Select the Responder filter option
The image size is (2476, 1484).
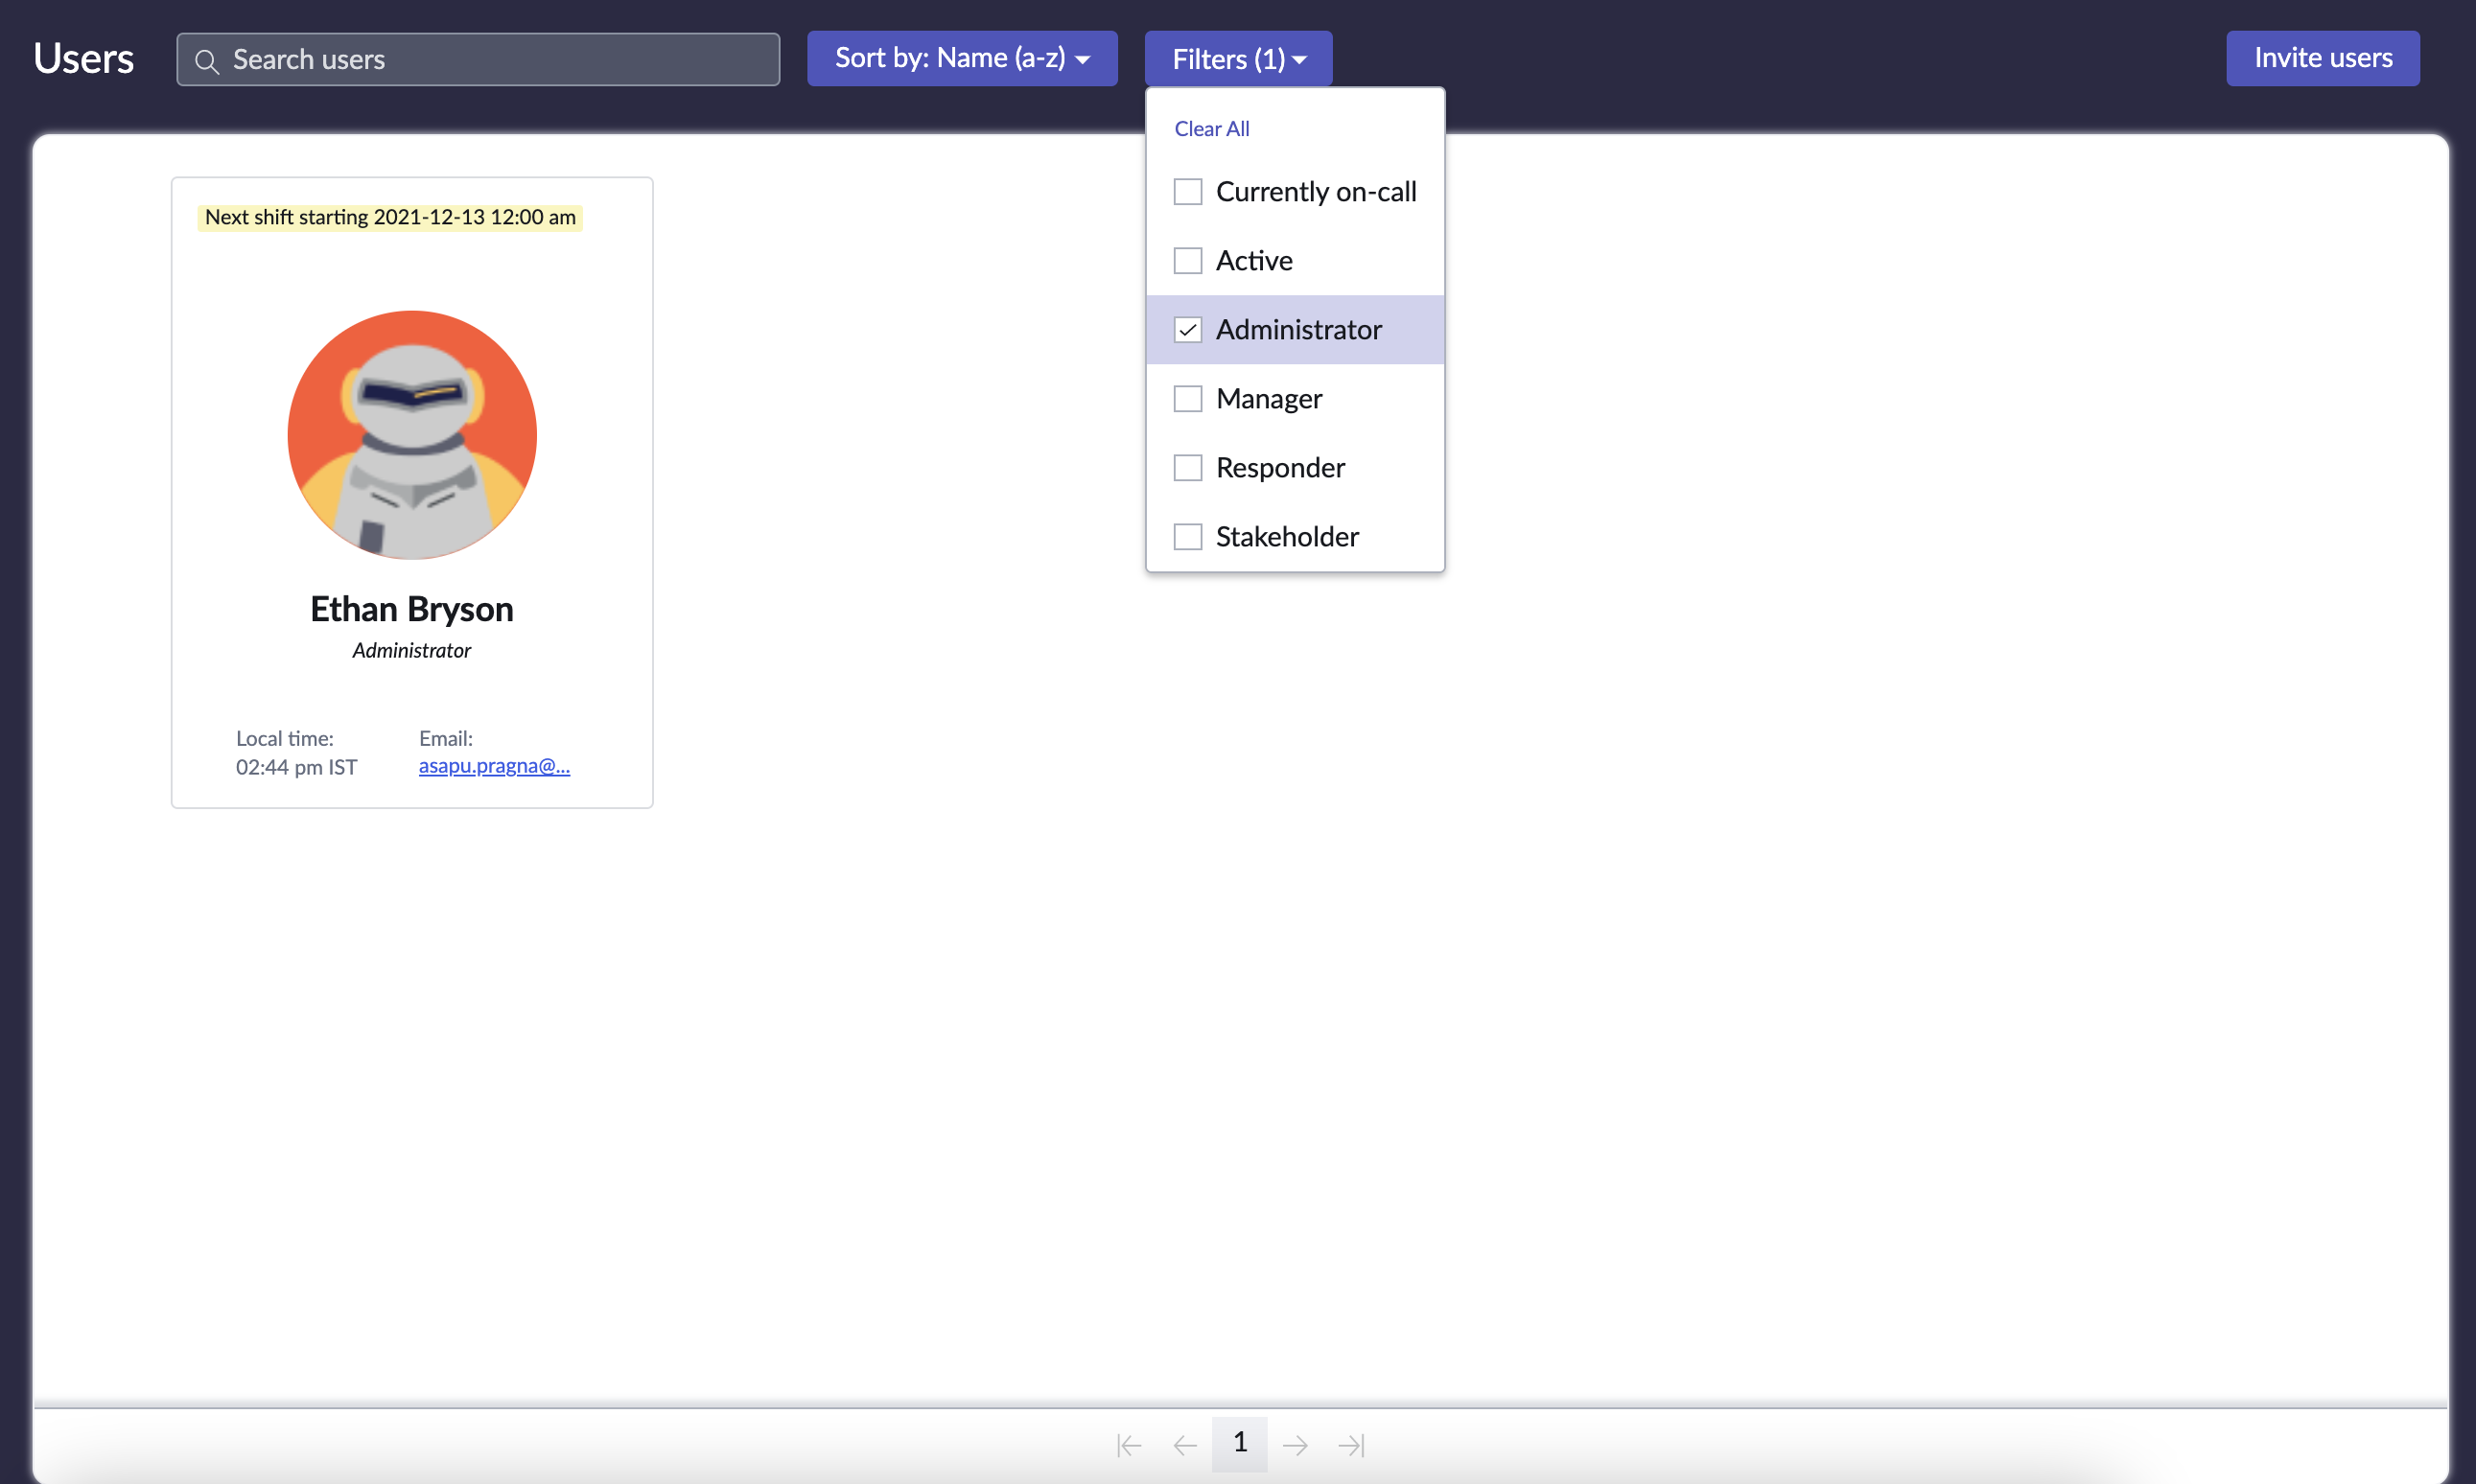pyautogui.click(x=1187, y=467)
